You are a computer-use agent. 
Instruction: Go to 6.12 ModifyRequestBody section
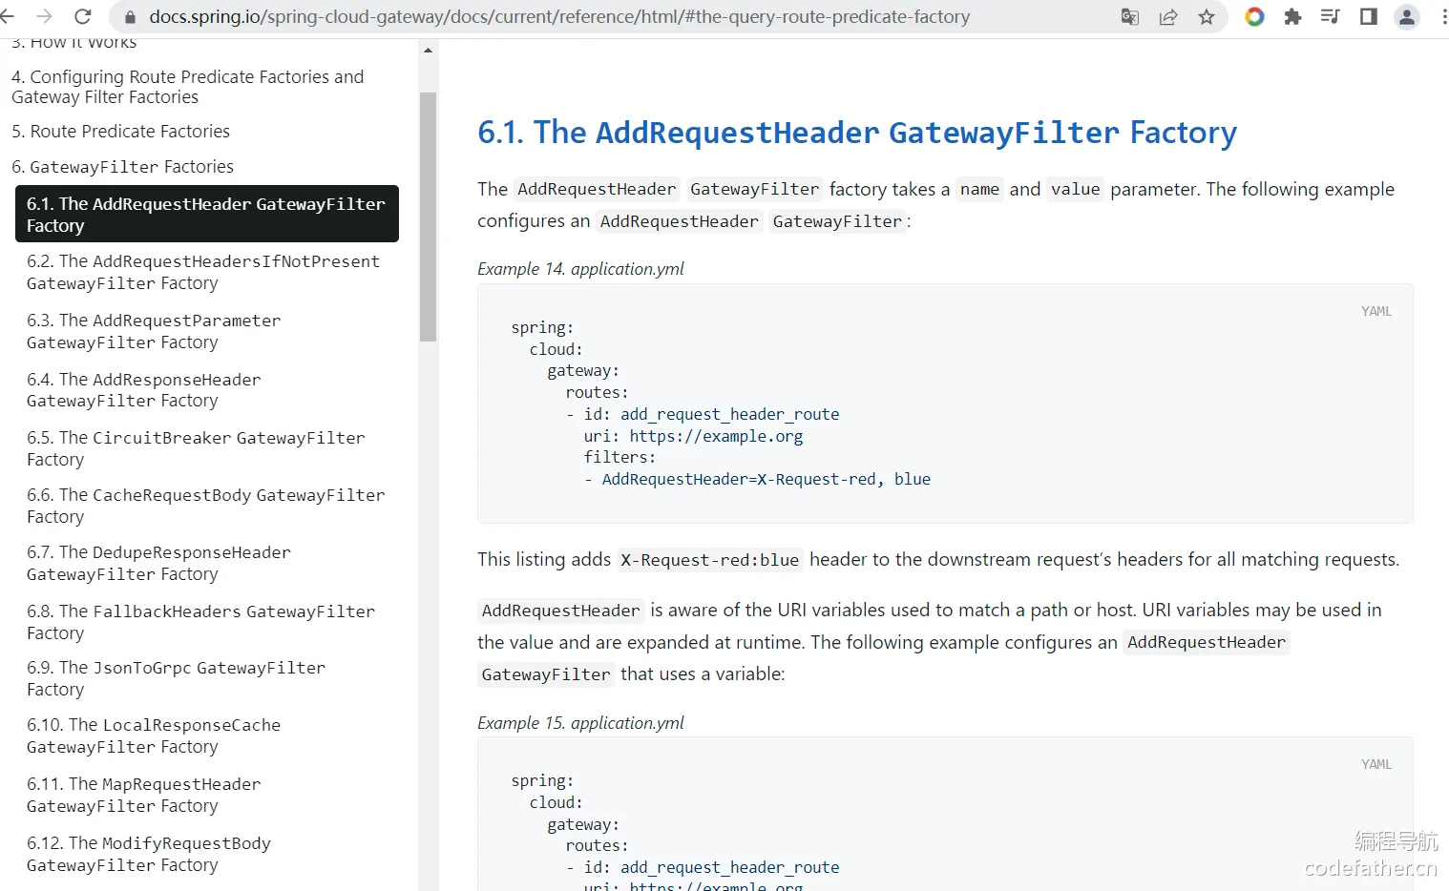149,854
